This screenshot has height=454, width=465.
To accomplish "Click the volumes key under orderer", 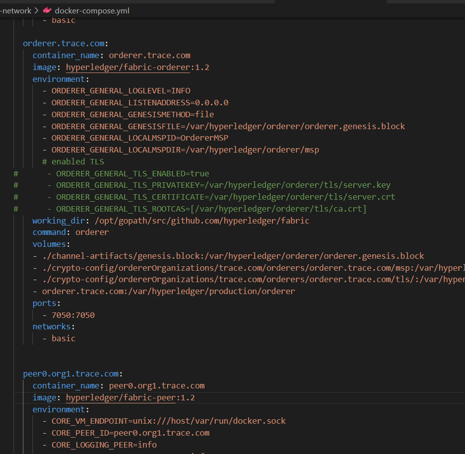I will click(51, 244).
